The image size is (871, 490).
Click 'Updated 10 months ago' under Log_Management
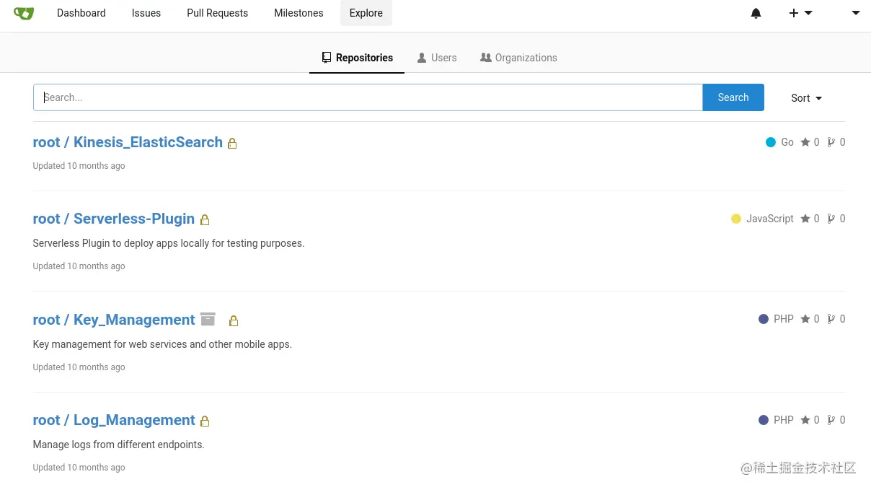[x=79, y=468]
